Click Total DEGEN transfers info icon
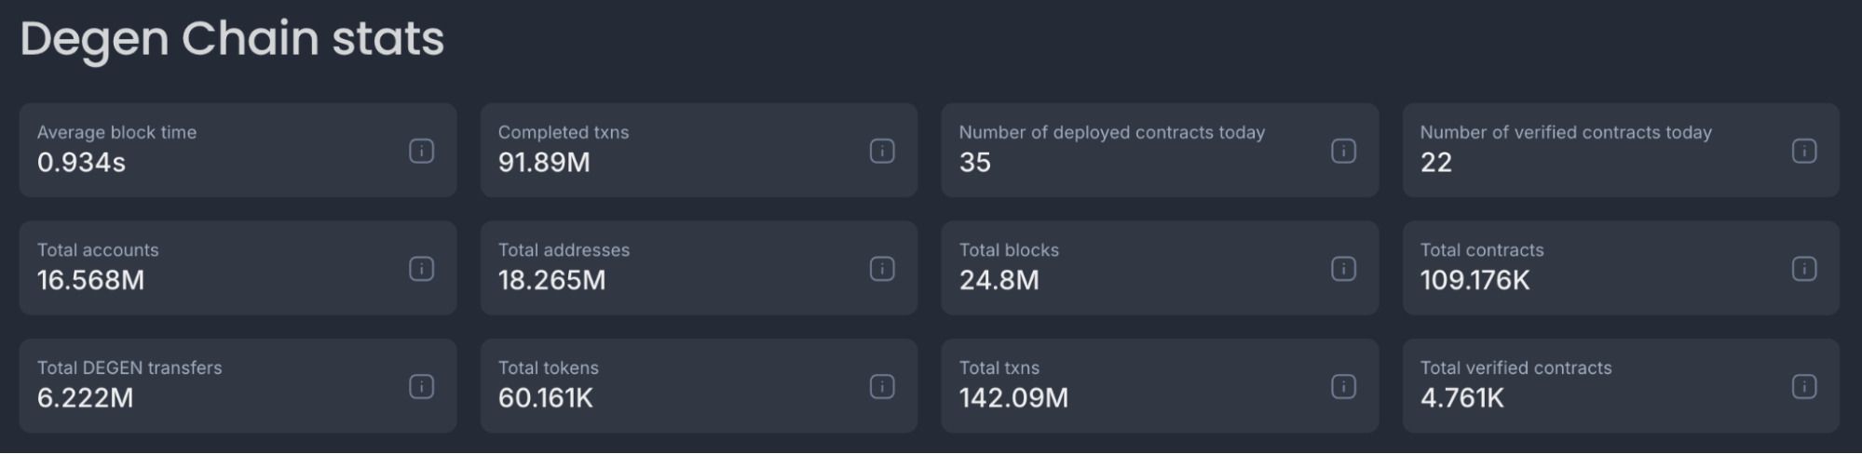The height and width of the screenshot is (454, 1862). (421, 386)
